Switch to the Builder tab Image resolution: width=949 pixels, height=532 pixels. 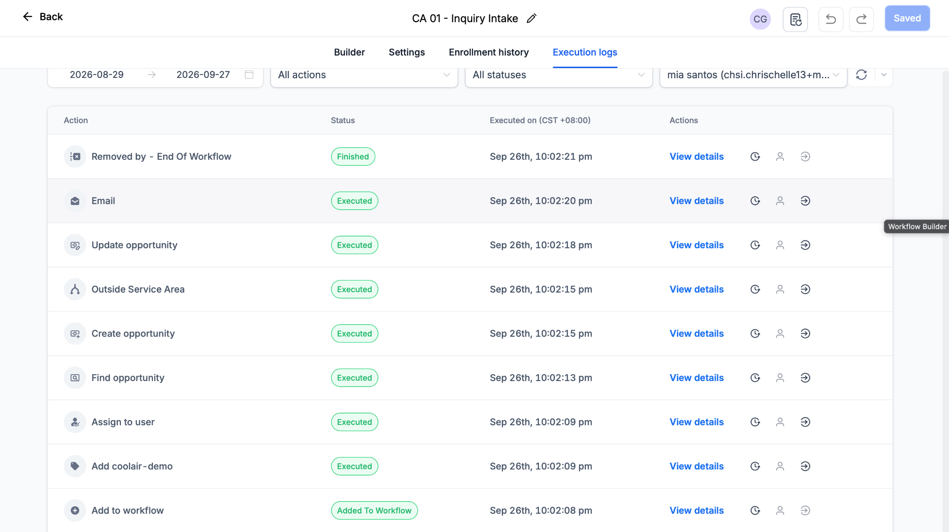[x=349, y=52]
